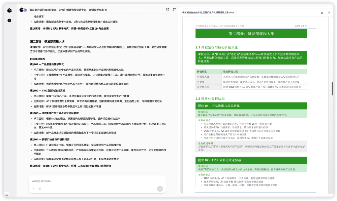Click the '对企业' table row label
The width and height of the screenshot is (337, 201).
[x=209, y=82]
